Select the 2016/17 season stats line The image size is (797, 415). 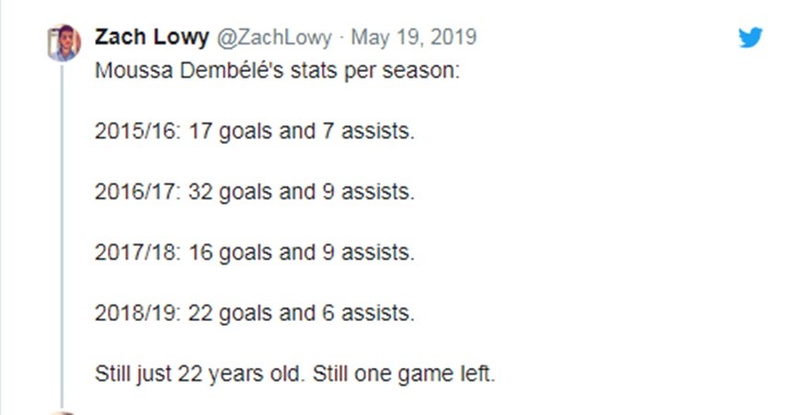tap(255, 192)
